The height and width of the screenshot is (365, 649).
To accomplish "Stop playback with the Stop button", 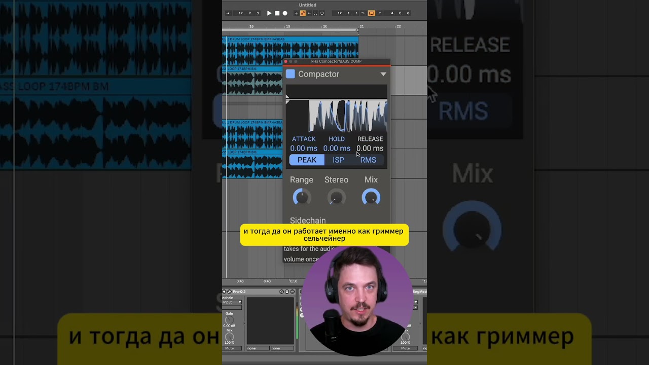I will pos(277,13).
